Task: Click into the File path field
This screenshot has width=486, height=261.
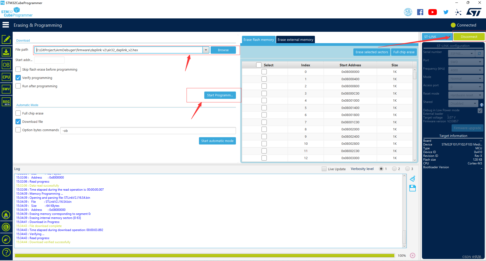Action: click(119, 50)
